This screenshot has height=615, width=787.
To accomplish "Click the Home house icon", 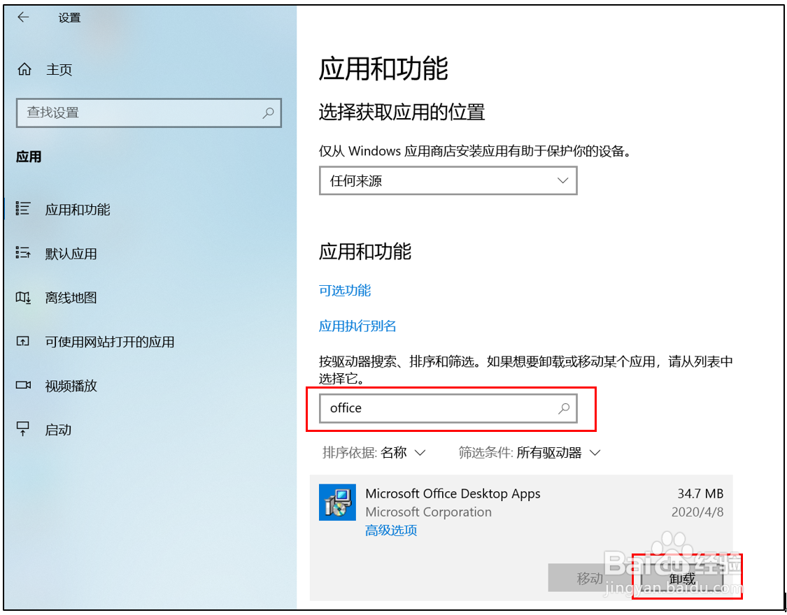I will [24, 69].
